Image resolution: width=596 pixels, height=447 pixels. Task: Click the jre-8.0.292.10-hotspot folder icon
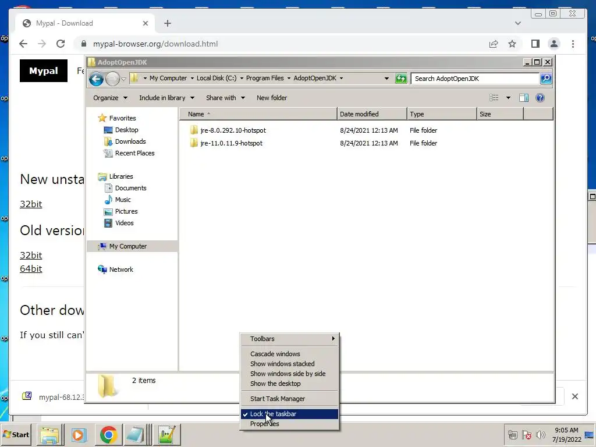point(194,130)
